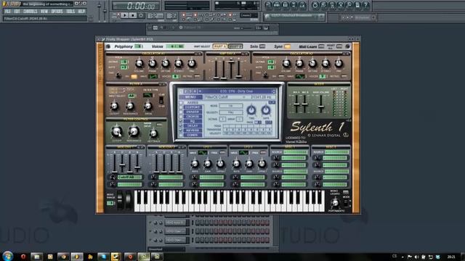The width and height of the screenshot is (465, 261).
Task: Toggle the Mono Legato switch
Action: (x=345, y=192)
